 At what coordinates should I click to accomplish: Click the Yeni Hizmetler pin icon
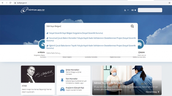click(x=62, y=80)
